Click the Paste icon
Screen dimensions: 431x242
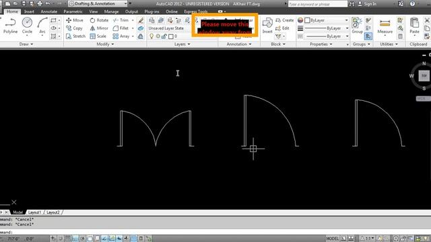click(x=414, y=26)
